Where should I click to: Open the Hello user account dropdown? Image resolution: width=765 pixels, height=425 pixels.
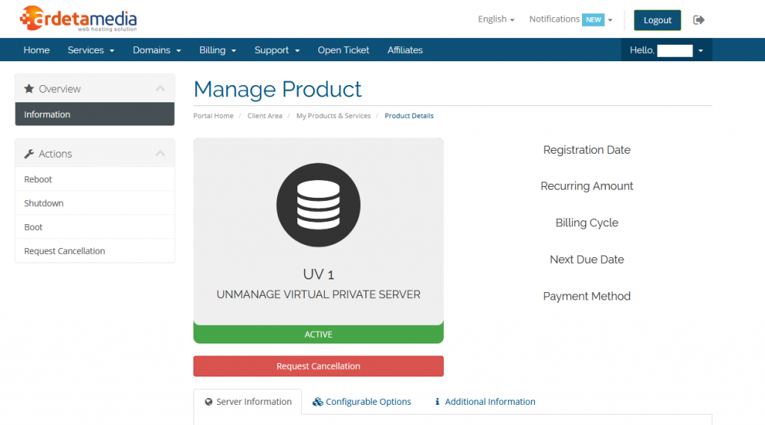tap(666, 50)
